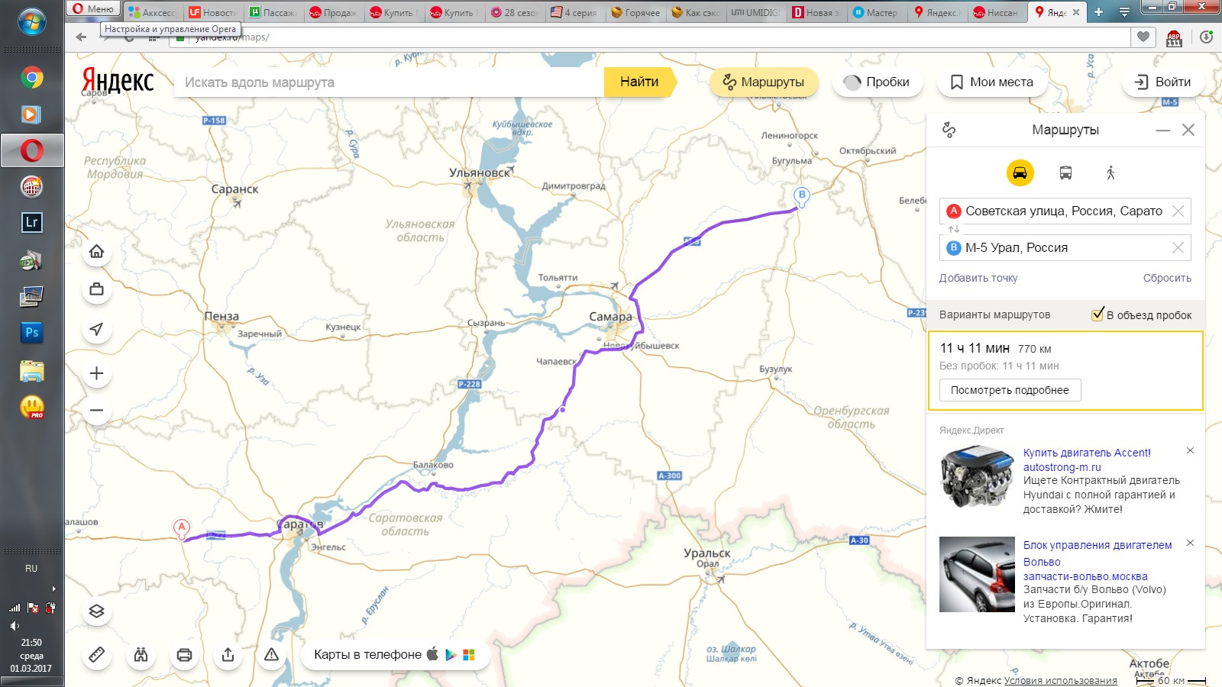Add page to bookmarks heart icon
The height and width of the screenshot is (687, 1222).
point(1143,37)
